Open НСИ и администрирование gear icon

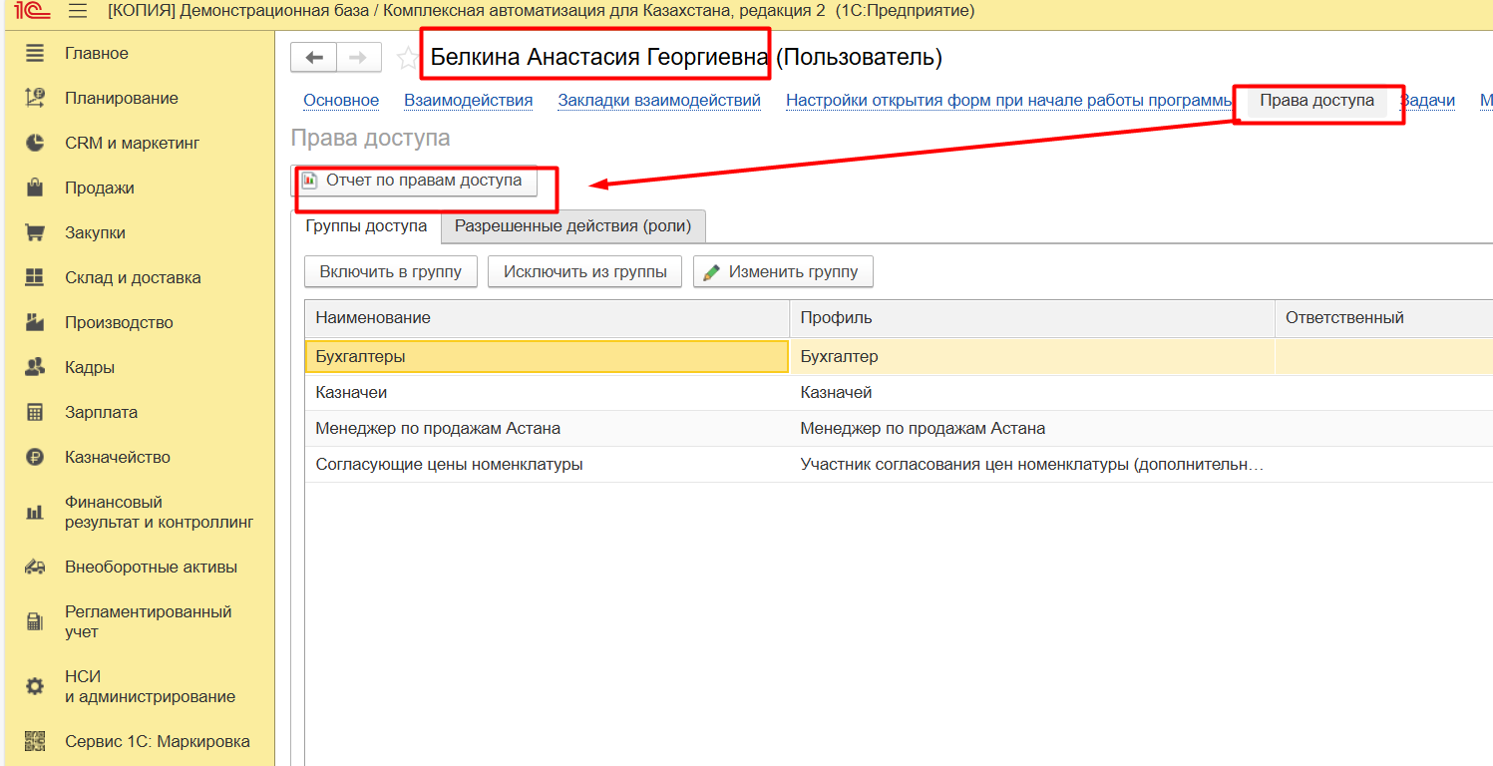click(x=35, y=686)
